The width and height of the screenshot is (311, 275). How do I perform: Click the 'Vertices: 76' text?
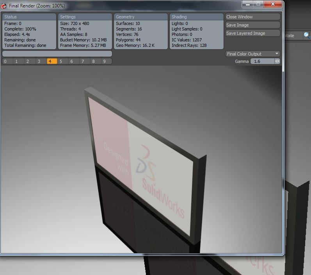coord(127,34)
